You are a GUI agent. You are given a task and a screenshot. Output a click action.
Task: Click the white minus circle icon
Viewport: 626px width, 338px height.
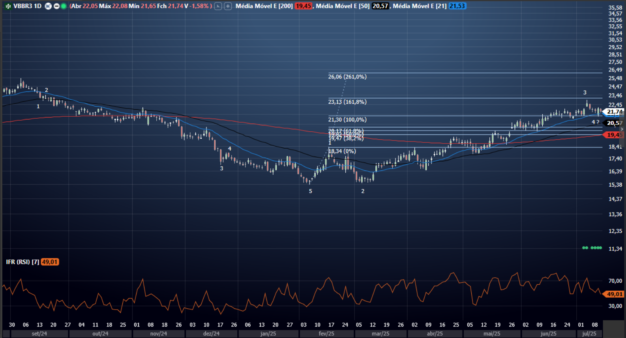pos(56,6)
